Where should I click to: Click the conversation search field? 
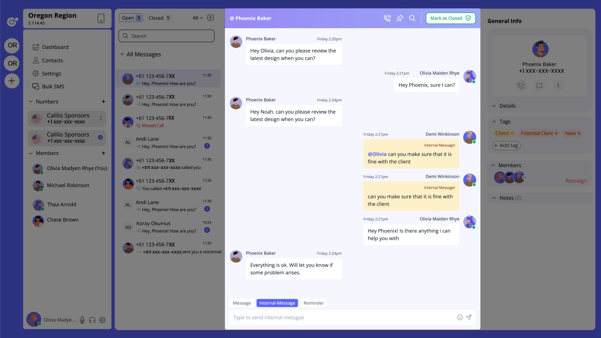pyautogui.click(x=167, y=36)
